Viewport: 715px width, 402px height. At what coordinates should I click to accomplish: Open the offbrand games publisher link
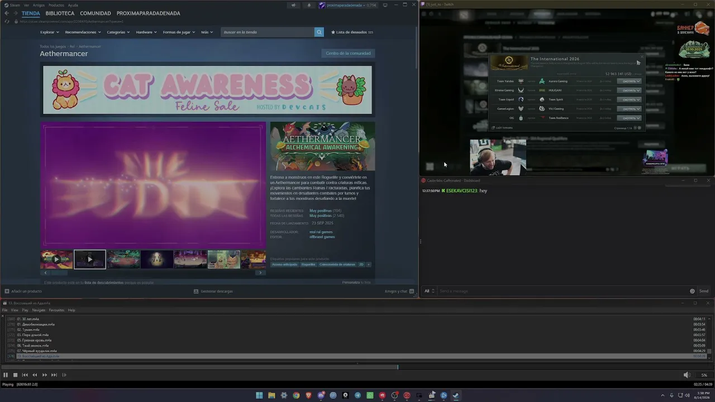point(322,237)
